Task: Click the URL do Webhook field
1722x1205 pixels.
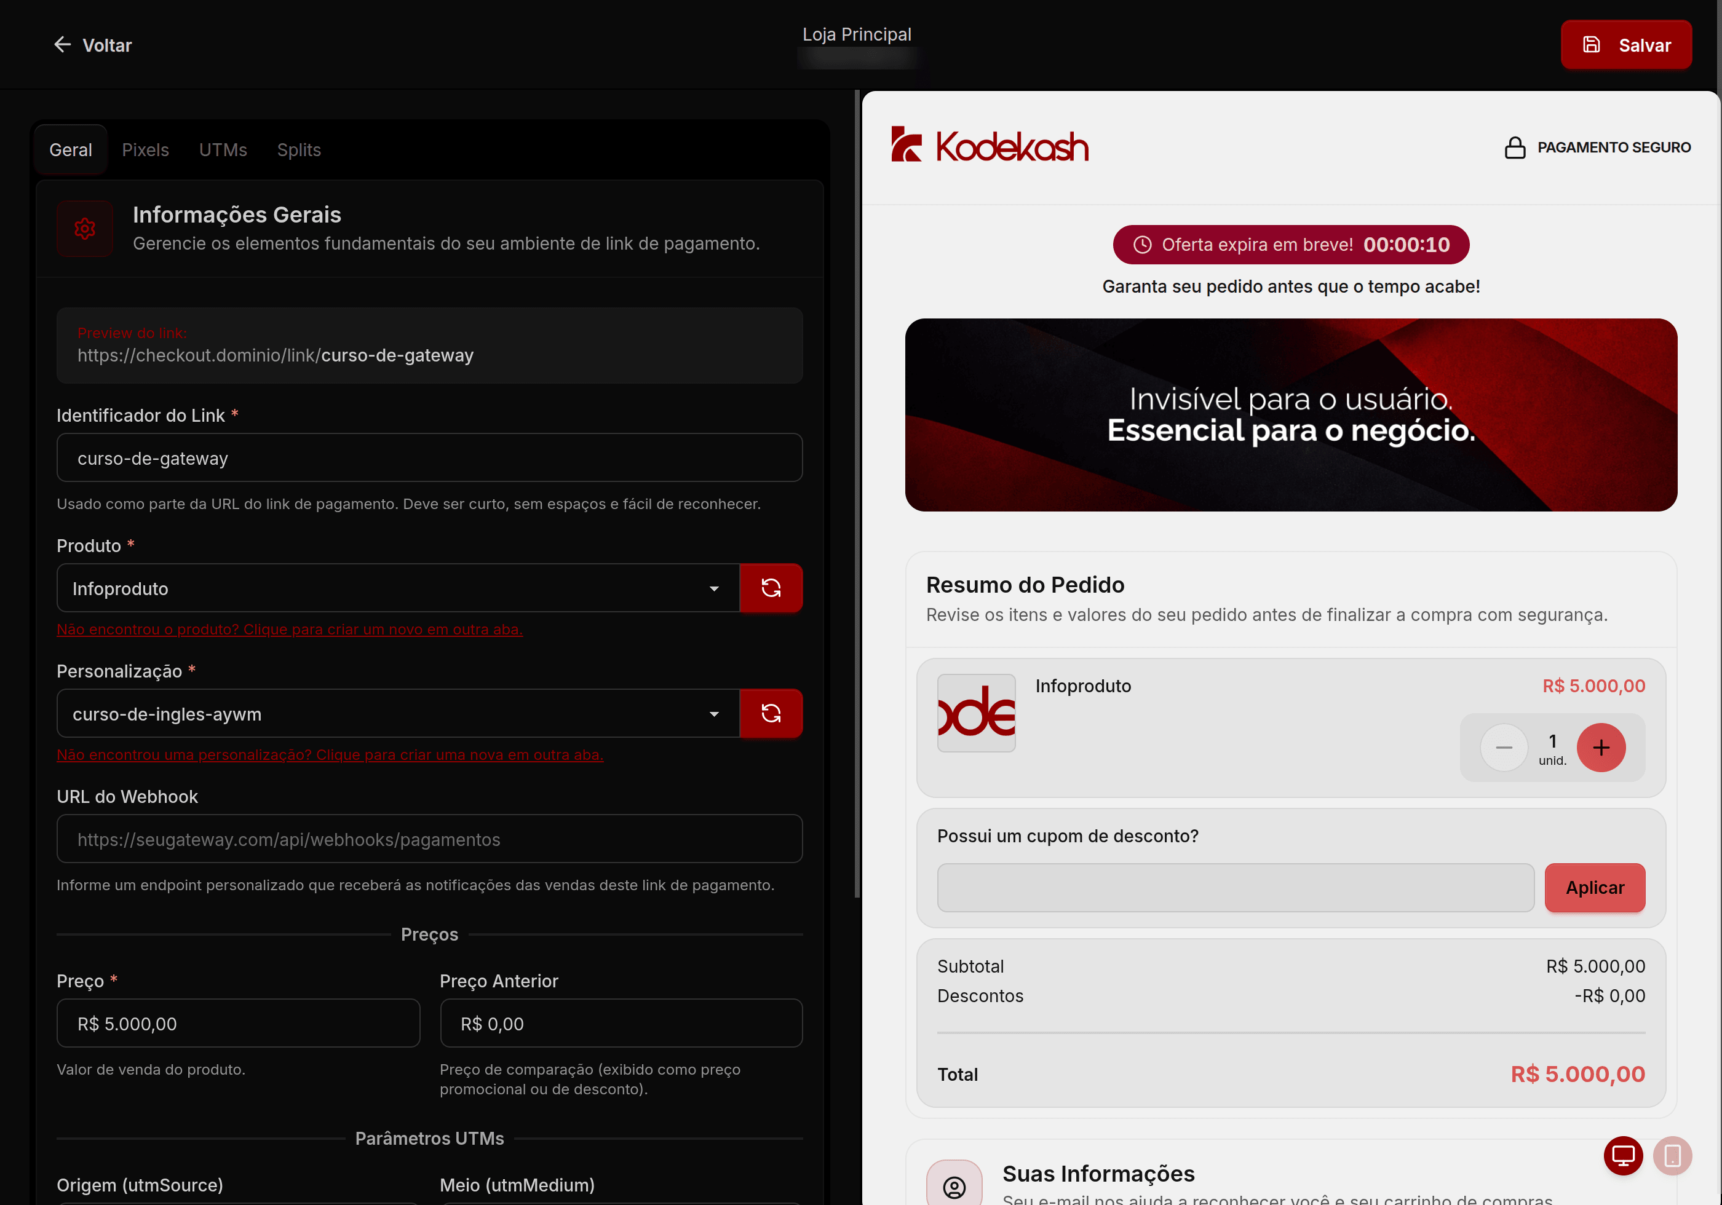Action: click(429, 839)
